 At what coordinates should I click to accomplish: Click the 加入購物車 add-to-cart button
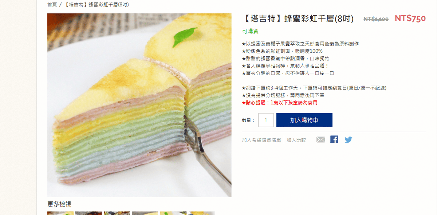point(304,120)
